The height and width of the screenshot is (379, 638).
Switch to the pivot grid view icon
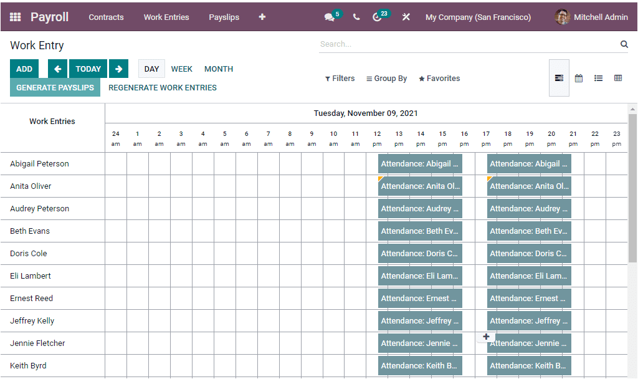click(617, 78)
